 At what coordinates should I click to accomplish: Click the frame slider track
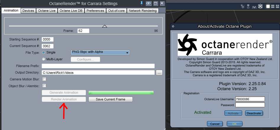point(83,26)
